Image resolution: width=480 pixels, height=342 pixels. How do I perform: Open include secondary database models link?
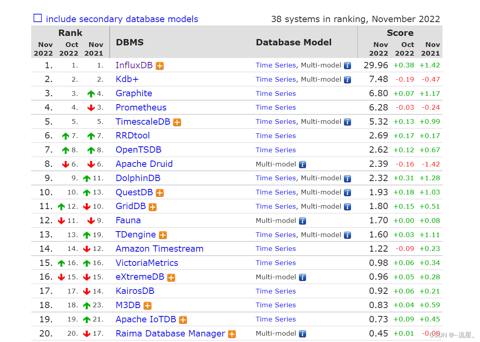coord(122,19)
